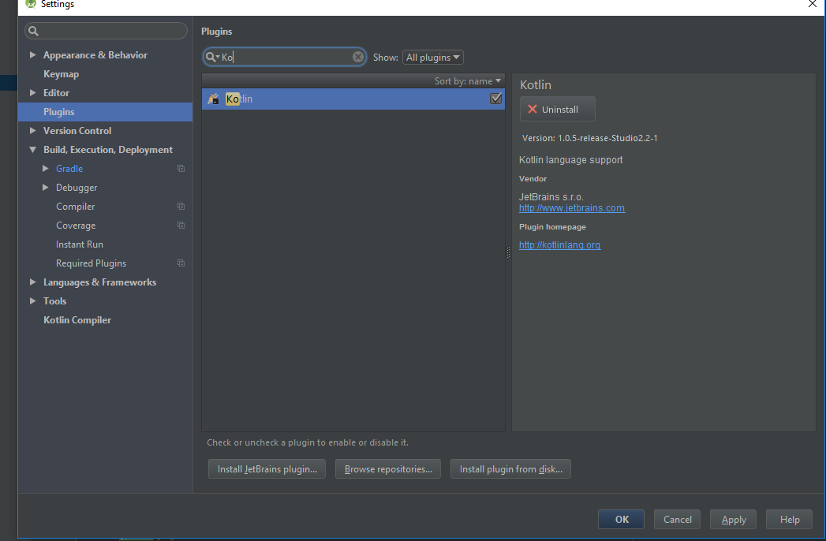The height and width of the screenshot is (541, 826).
Task: Select the Debugger settings entry
Action: pyautogui.click(x=77, y=188)
